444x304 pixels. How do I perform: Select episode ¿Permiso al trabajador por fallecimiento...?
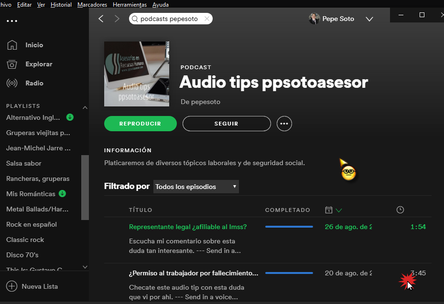(x=194, y=273)
